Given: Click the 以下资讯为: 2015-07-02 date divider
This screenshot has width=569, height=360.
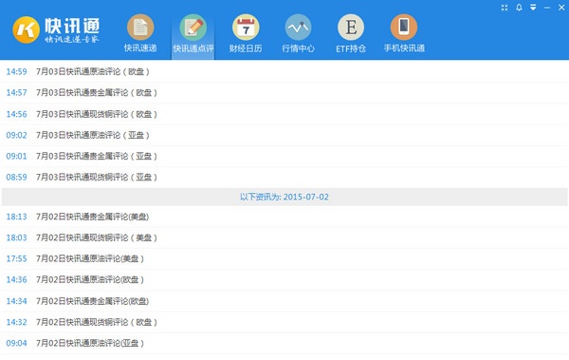Looking at the screenshot, I should pos(284,197).
